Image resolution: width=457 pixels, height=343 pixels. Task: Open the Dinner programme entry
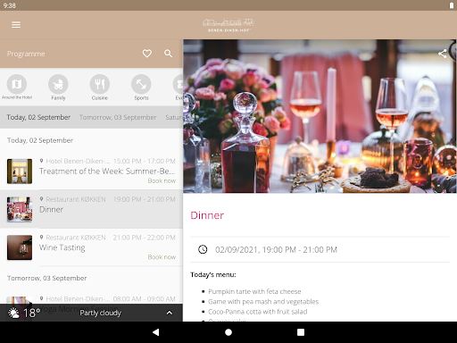[x=91, y=209]
